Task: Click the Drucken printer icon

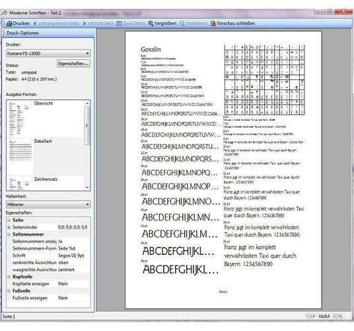Action: (9, 23)
